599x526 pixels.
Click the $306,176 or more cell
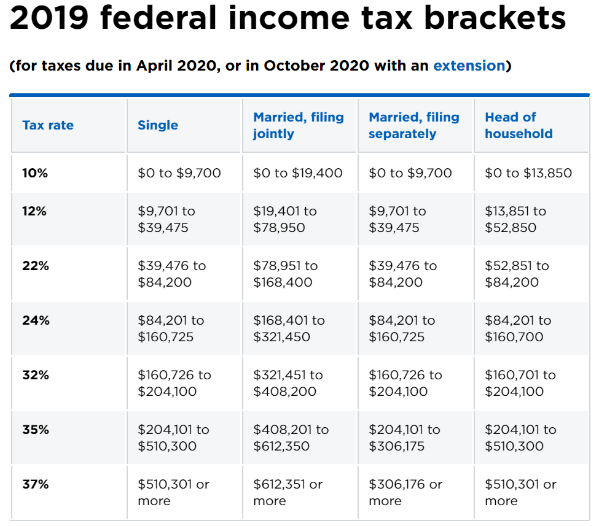tap(405, 492)
